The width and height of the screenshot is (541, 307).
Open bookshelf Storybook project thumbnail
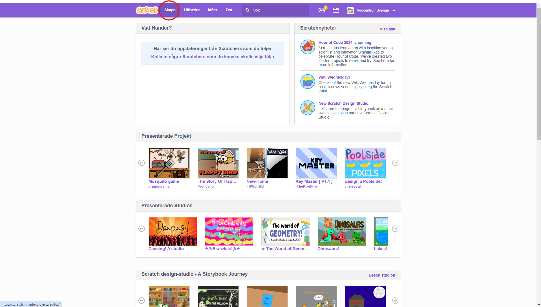169,296
